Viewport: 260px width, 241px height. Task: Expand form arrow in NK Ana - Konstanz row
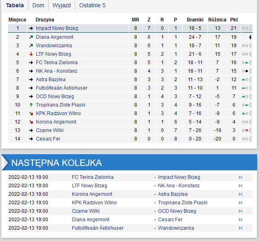click(x=250, y=71)
